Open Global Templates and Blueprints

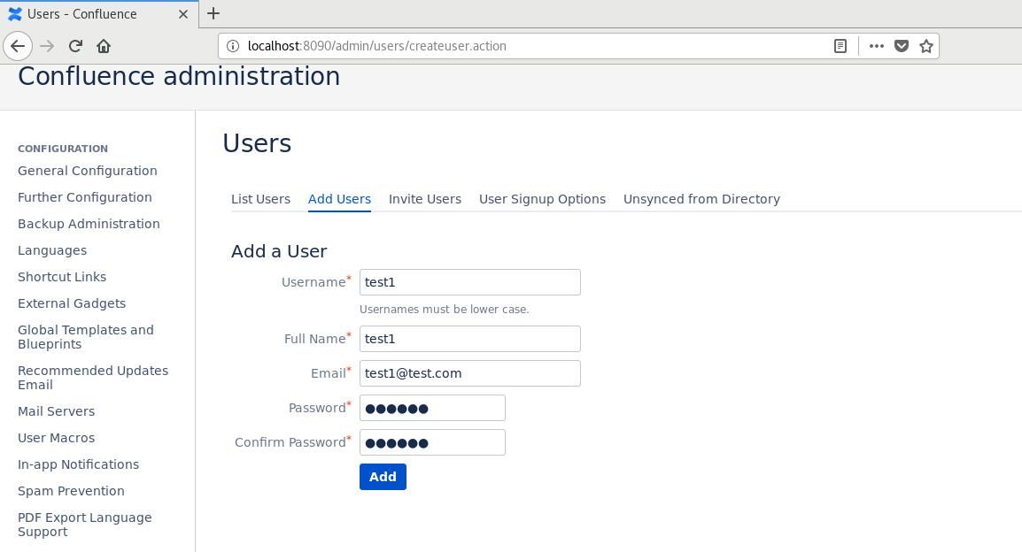[x=85, y=337]
